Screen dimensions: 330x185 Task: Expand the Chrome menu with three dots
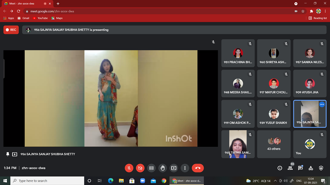click(x=325, y=11)
